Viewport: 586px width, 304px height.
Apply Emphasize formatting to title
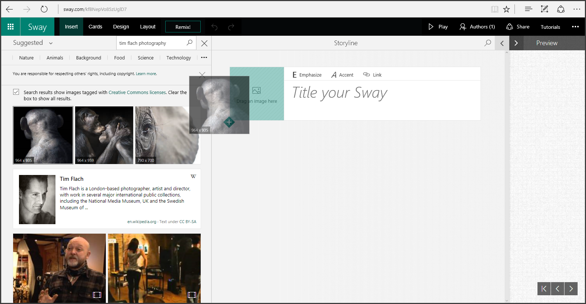coord(307,75)
